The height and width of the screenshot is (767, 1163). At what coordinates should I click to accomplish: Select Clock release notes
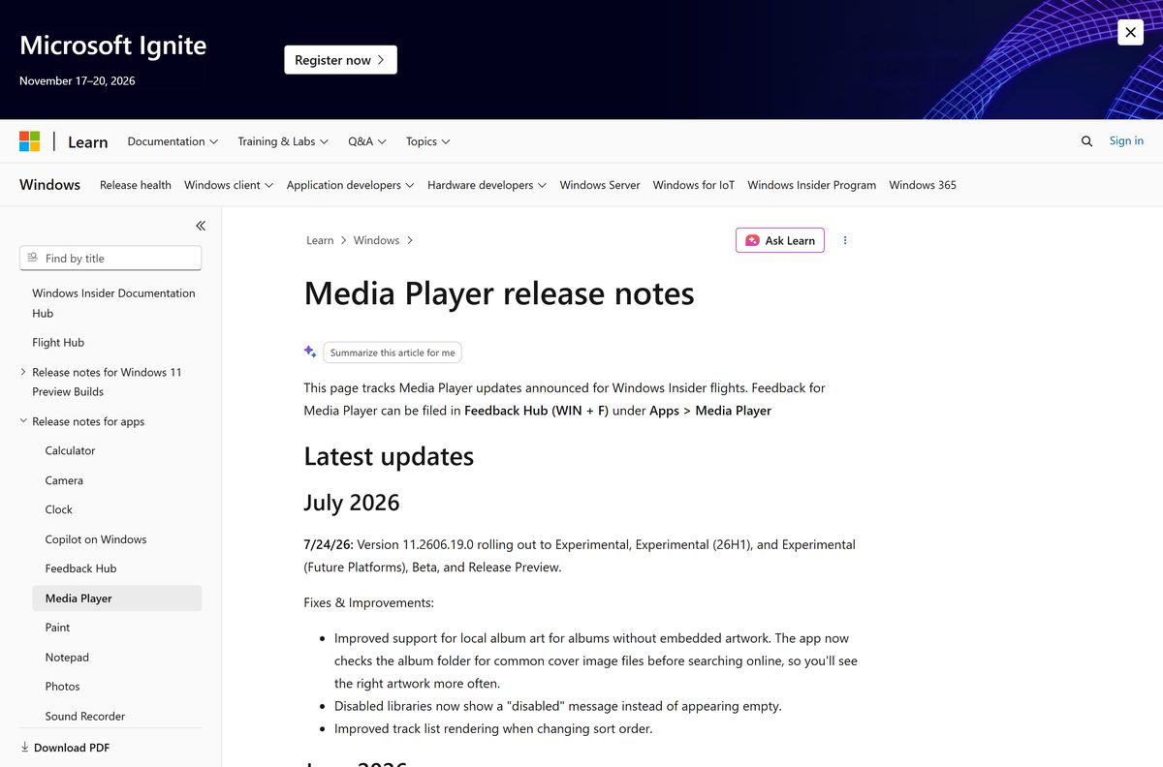point(59,509)
